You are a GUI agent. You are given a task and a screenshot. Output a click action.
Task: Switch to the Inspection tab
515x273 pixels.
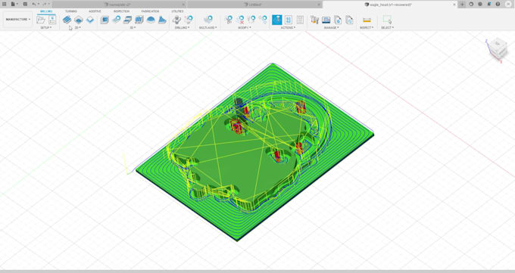121,11
